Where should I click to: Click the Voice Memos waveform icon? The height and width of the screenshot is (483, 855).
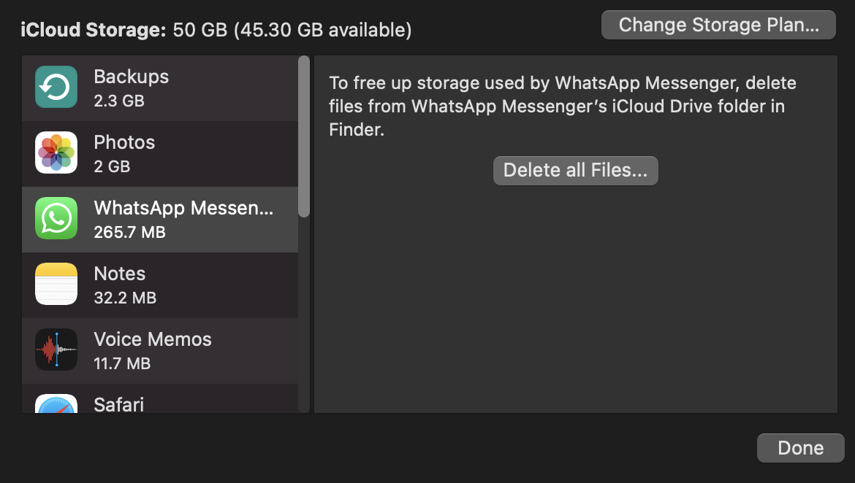[56, 350]
